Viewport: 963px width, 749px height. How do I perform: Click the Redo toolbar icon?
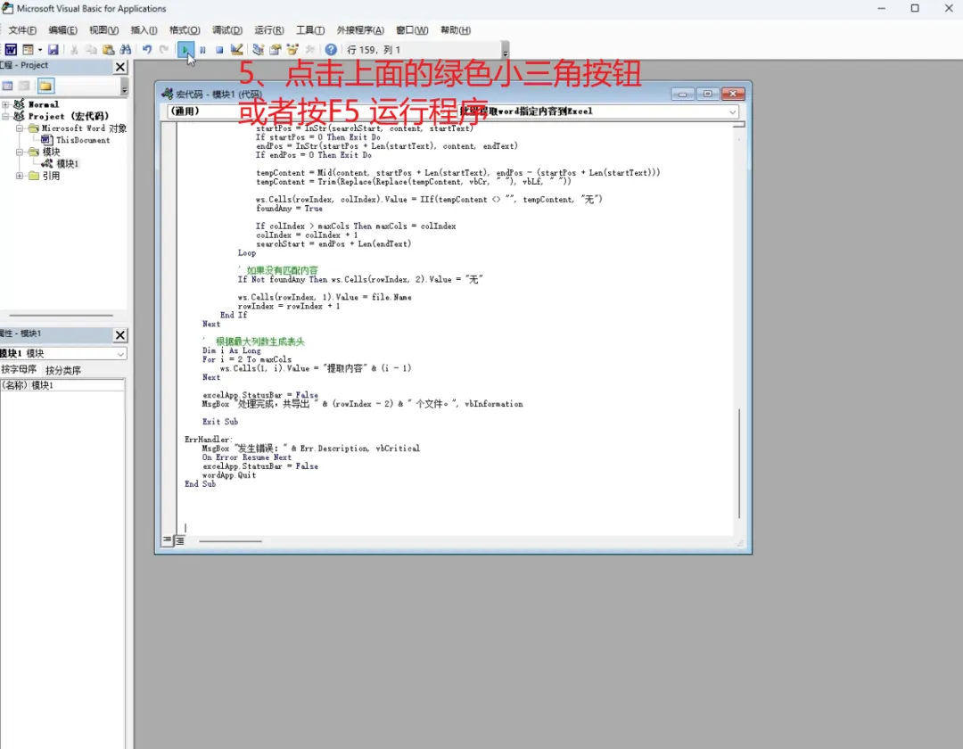pyautogui.click(x=164, y=50)
